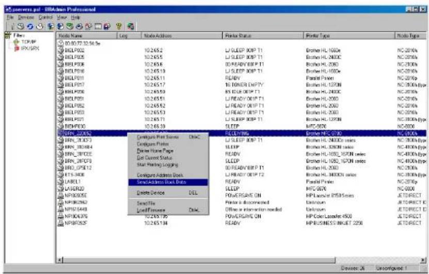Choose Start Printing Logging menu entry
The height and width of the screenshot is (274, 429).
pyautogui.click(x=168, y=165)
